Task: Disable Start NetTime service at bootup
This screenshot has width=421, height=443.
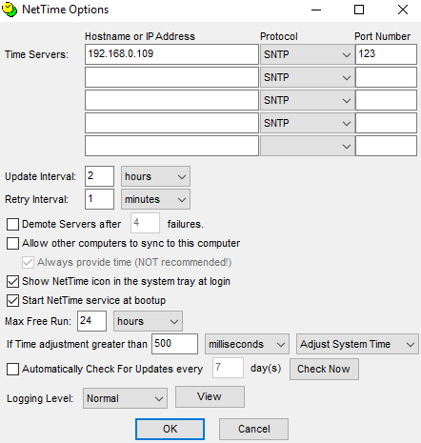Action: (12, 300)
